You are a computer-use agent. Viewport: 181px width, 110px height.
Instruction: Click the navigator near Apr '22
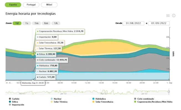104,94
